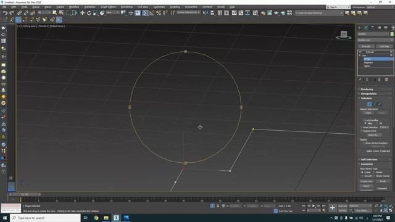Click the Spline sub-object selection icon
Image resolution: width=395 pixels, height=222 pixels.
pos(380,104)
